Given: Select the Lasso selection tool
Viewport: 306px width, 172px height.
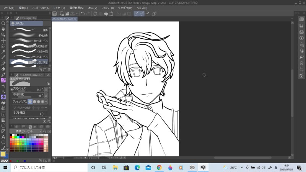Looking at the screenshot, I should coord(3,46).
